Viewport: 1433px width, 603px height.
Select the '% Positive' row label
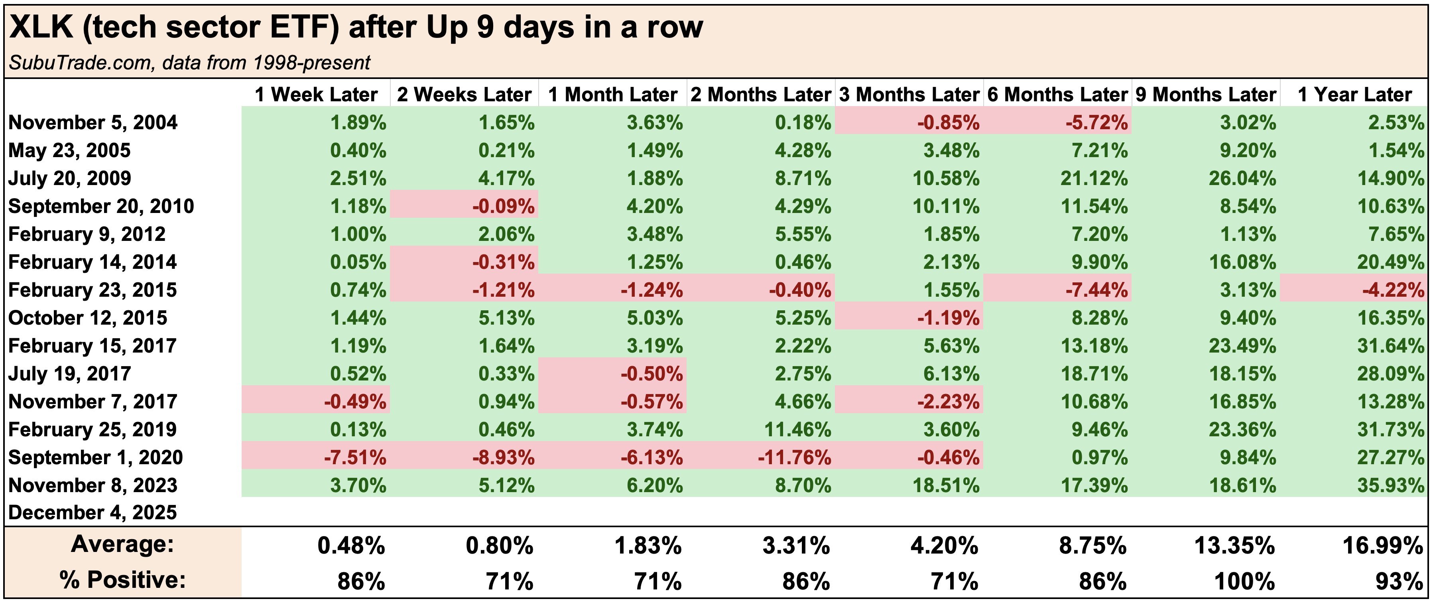(x=122, y=579)
